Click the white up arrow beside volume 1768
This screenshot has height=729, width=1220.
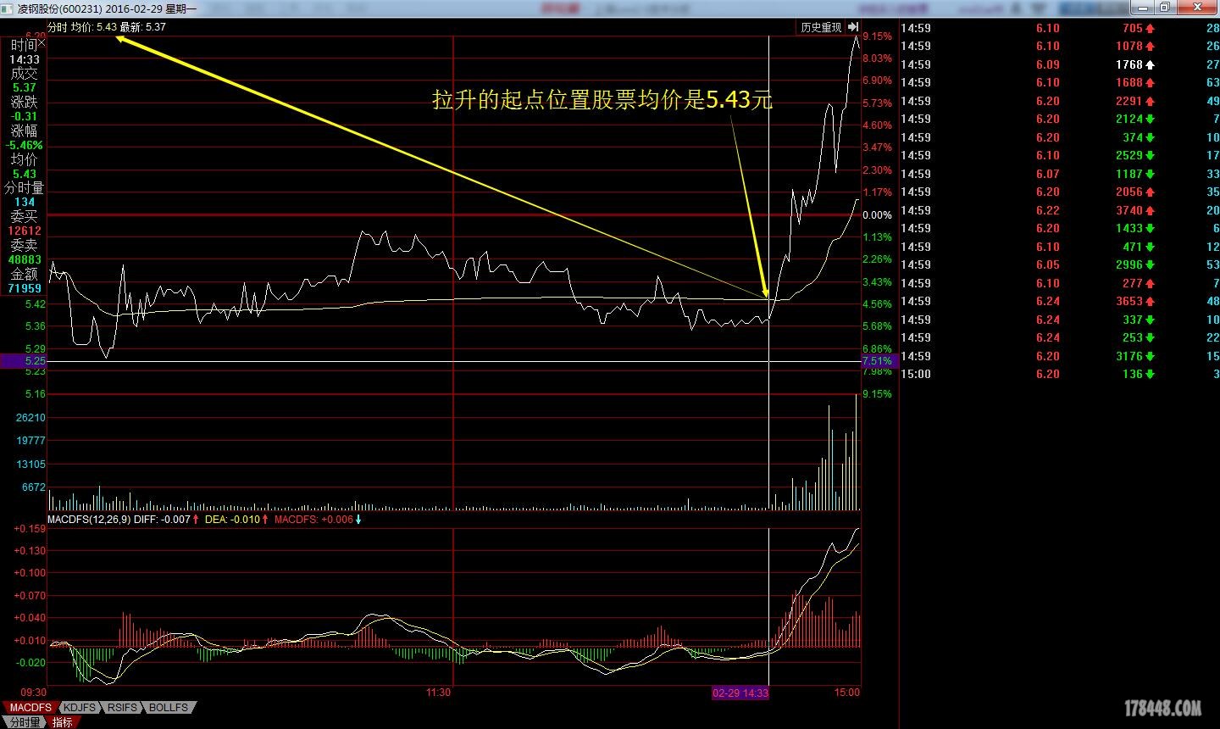click(1151, 64)
